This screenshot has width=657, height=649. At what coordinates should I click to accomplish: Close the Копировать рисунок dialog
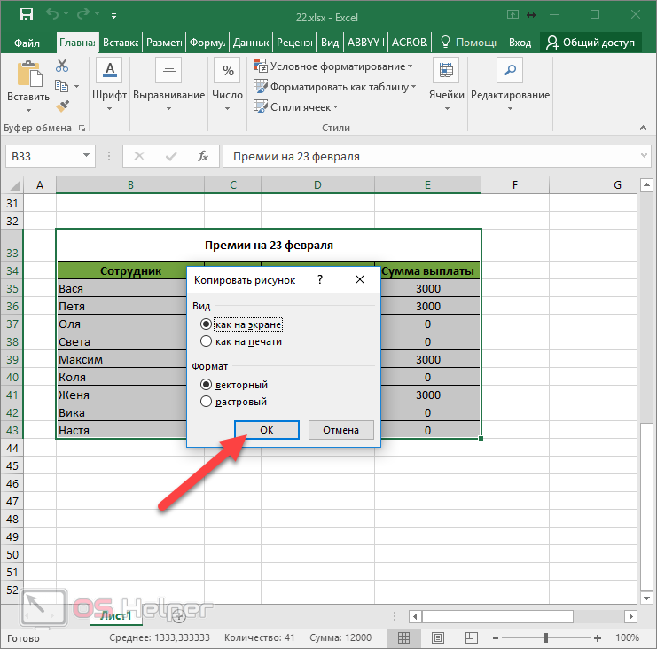[360, 279]
